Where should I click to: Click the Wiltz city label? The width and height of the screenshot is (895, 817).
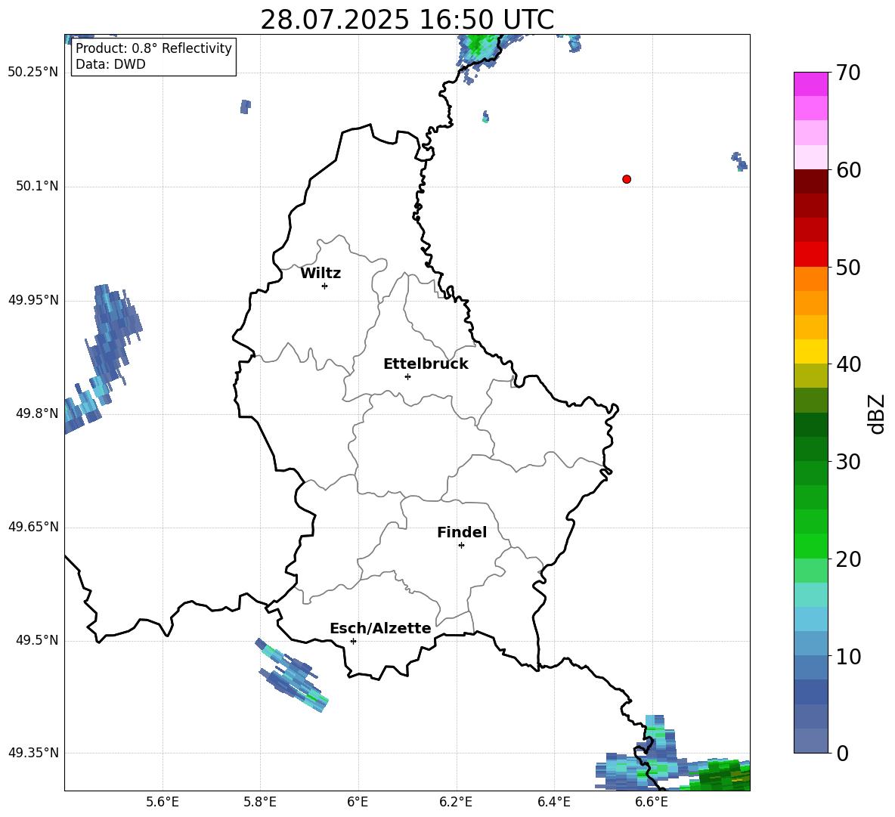321,274
